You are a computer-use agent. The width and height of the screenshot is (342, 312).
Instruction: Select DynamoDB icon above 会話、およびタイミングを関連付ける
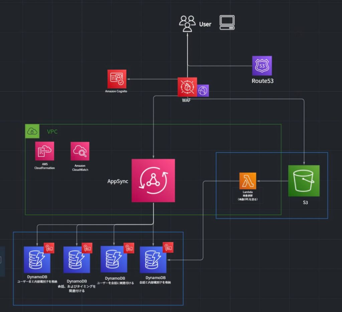77,260
